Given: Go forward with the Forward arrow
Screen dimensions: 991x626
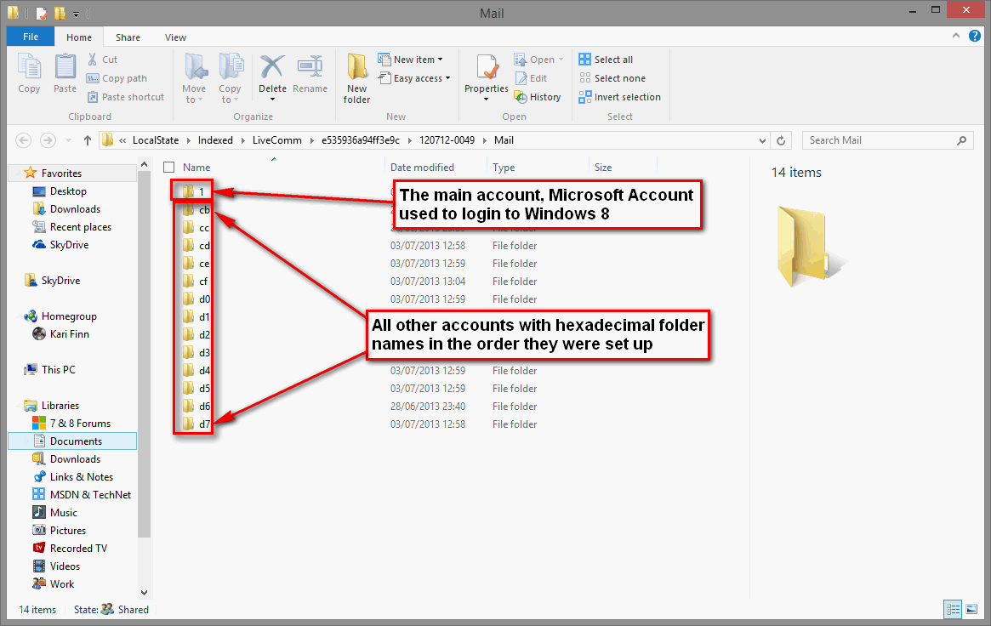Looking at the screenshot, I should (x=48, y=140).
